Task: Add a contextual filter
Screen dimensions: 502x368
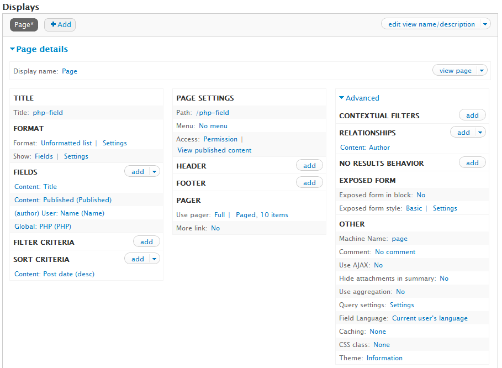Action: click(x=472, y=115)
